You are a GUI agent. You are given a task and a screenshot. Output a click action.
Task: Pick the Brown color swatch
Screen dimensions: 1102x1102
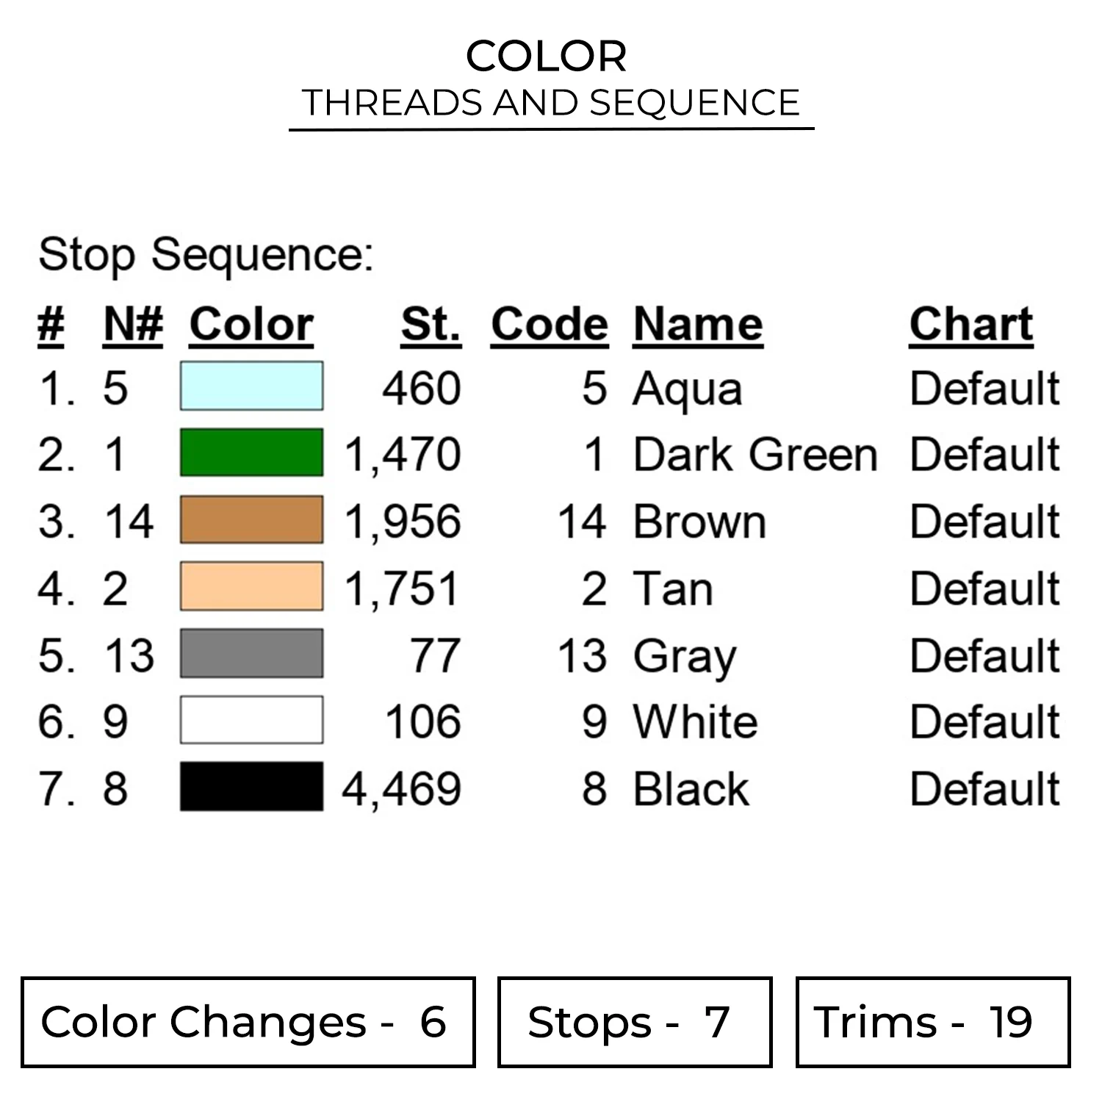251,519
